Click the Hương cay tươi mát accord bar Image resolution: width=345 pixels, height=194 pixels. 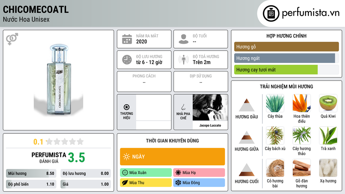point(286,69)
